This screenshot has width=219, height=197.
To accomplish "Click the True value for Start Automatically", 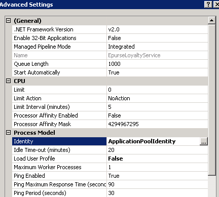I will coord(157,72).
